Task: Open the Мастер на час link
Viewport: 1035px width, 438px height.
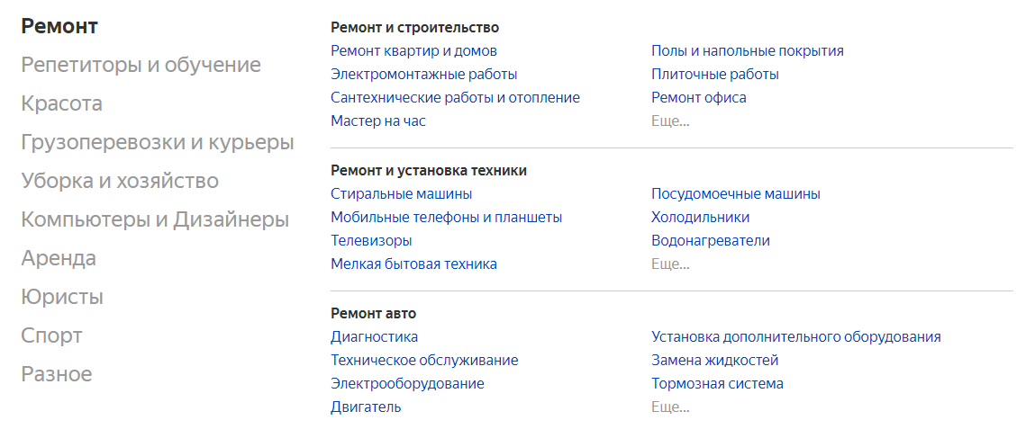Action: click(x=377, y=121)
